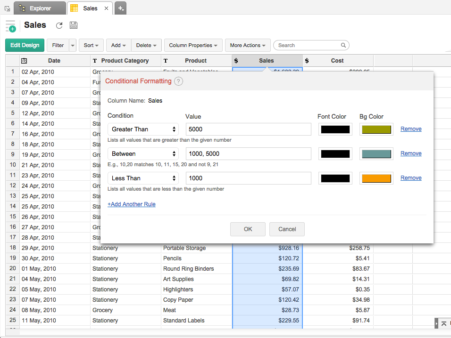Viewport: 451px width, 338px height.
Task: Close the Sales tab
Action: [x=106, y=8]
